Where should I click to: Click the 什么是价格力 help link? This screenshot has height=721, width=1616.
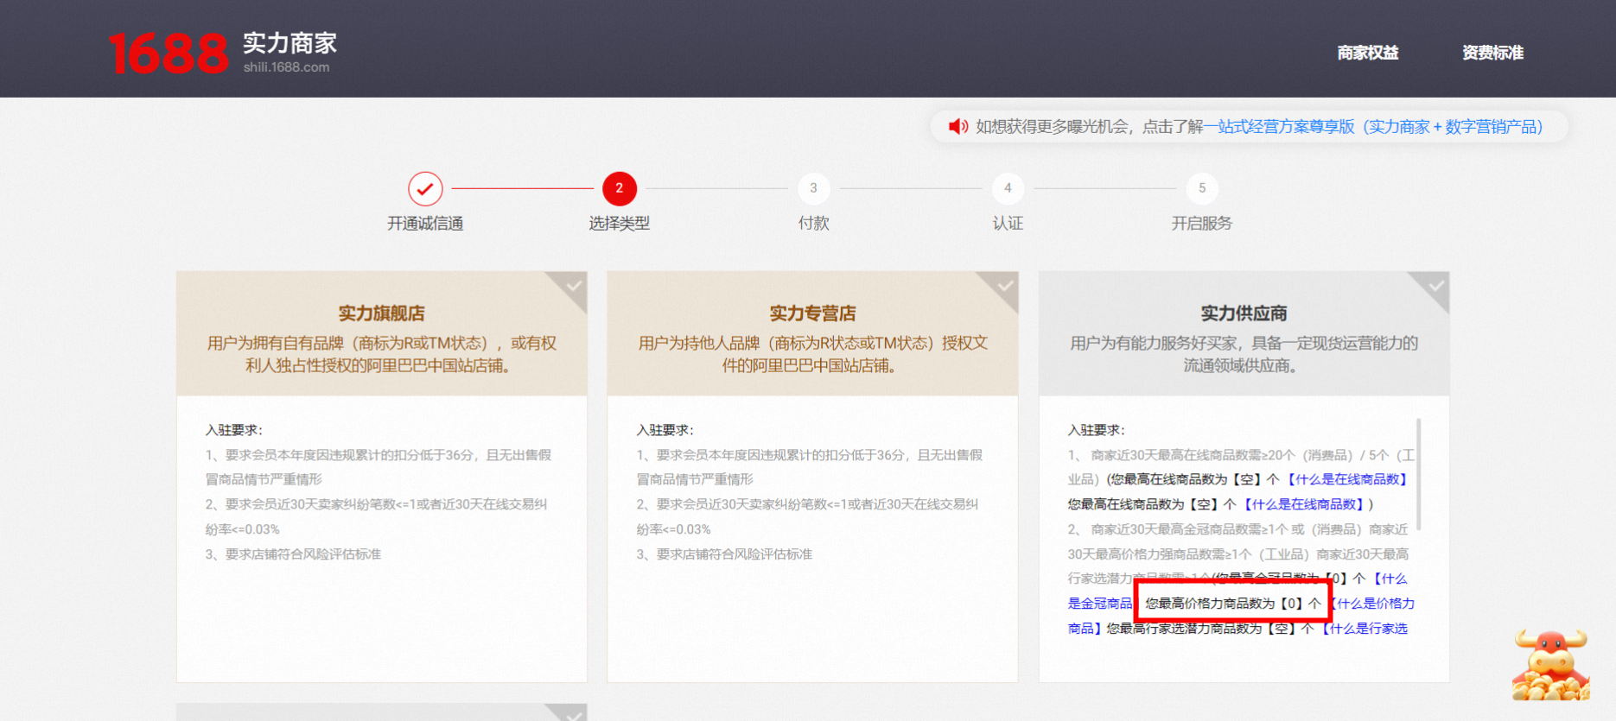click(x=1373, y=604)
